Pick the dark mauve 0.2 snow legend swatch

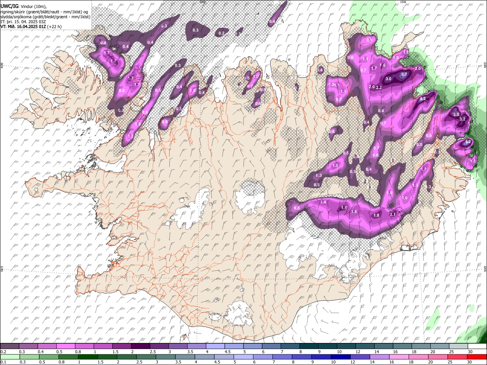point(10,346)
